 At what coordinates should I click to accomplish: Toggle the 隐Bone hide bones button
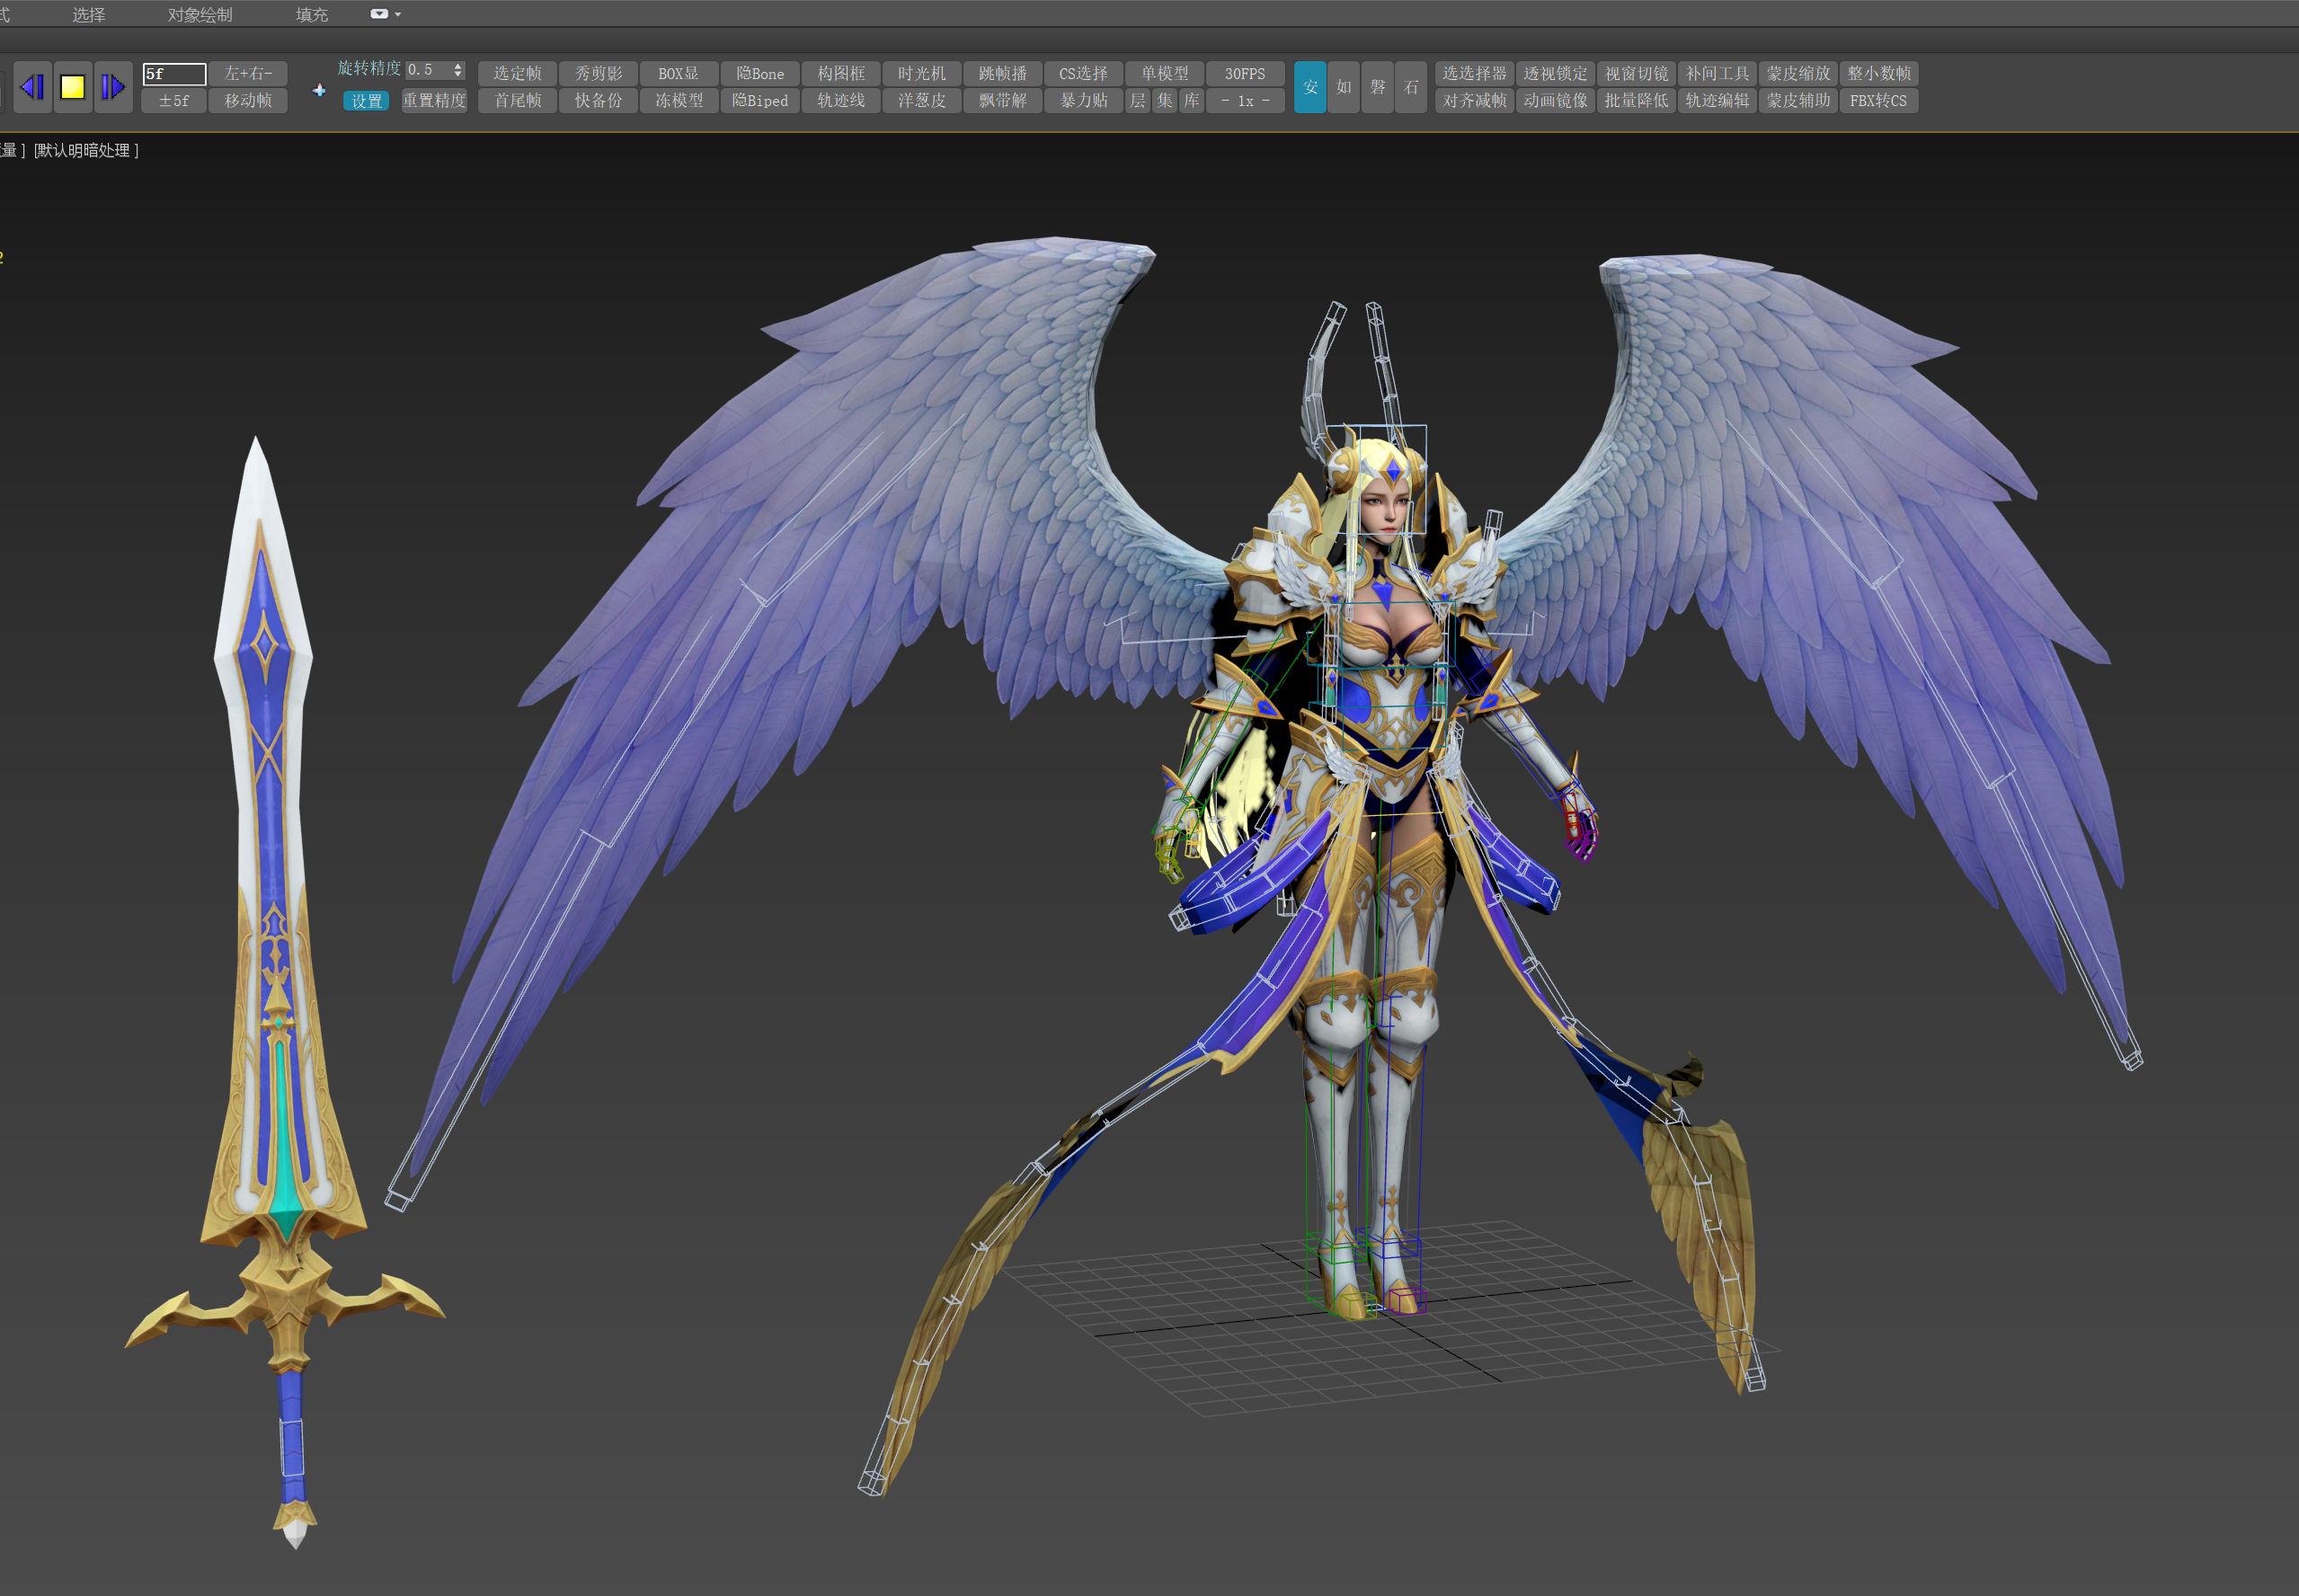(760, 73)
